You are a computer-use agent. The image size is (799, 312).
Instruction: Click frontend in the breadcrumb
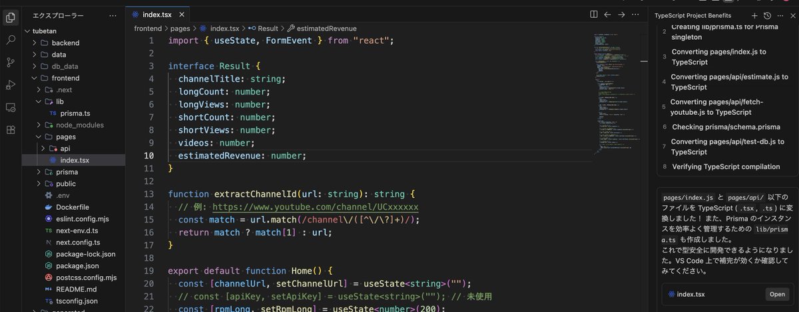click(x=148, y=29)
